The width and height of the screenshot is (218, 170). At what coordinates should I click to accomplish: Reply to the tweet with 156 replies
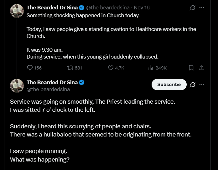point(30,68)
